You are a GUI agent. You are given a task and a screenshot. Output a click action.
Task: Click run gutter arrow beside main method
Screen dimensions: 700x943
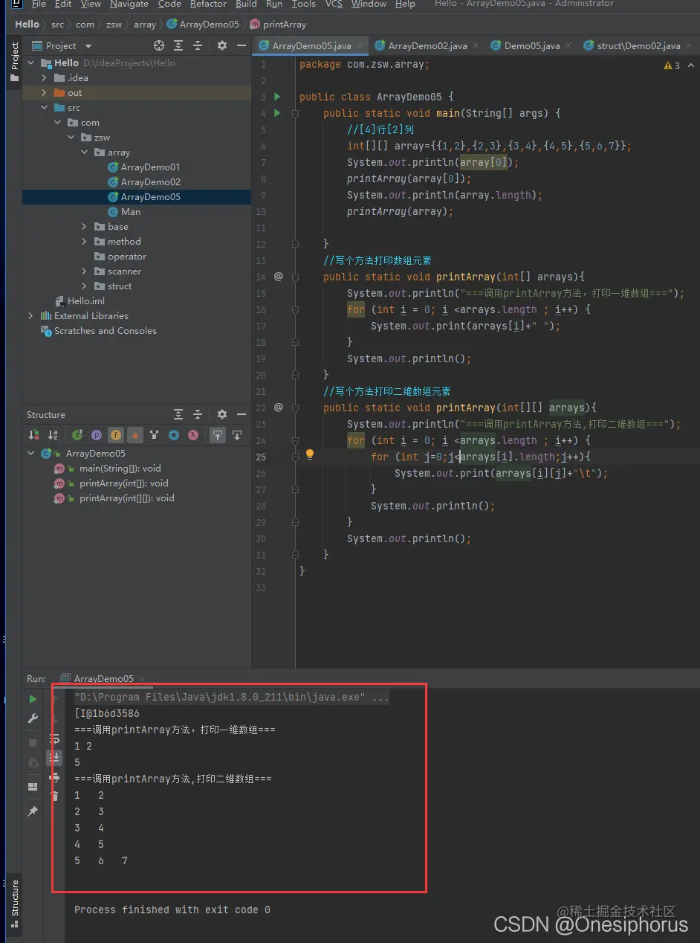(277, 113)
